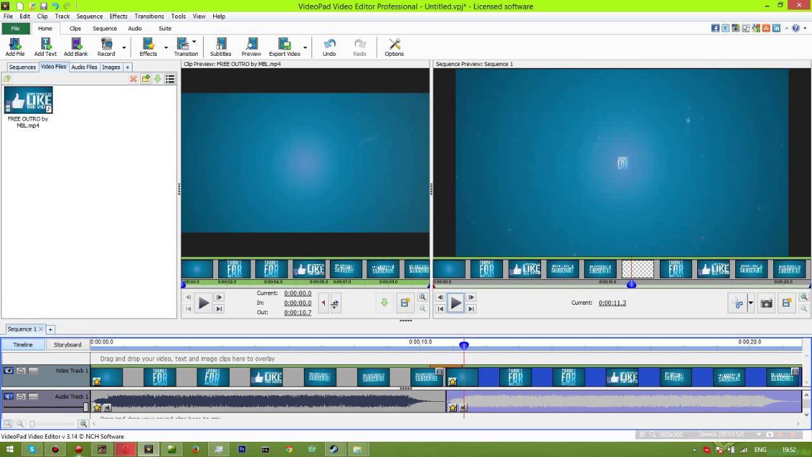Open clip menu on last video clip corner

point(795,372)
